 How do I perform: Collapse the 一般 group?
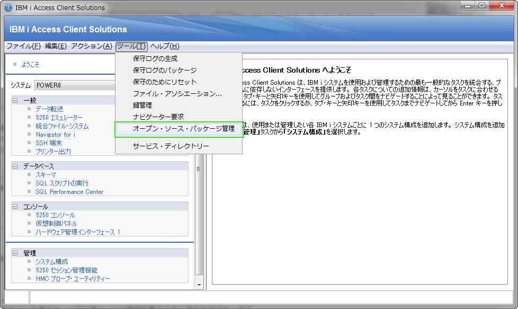(15, 100)
